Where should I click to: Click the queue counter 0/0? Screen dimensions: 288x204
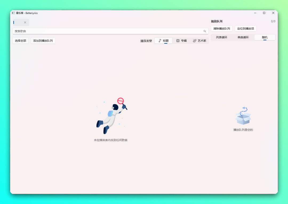(273, 21)
